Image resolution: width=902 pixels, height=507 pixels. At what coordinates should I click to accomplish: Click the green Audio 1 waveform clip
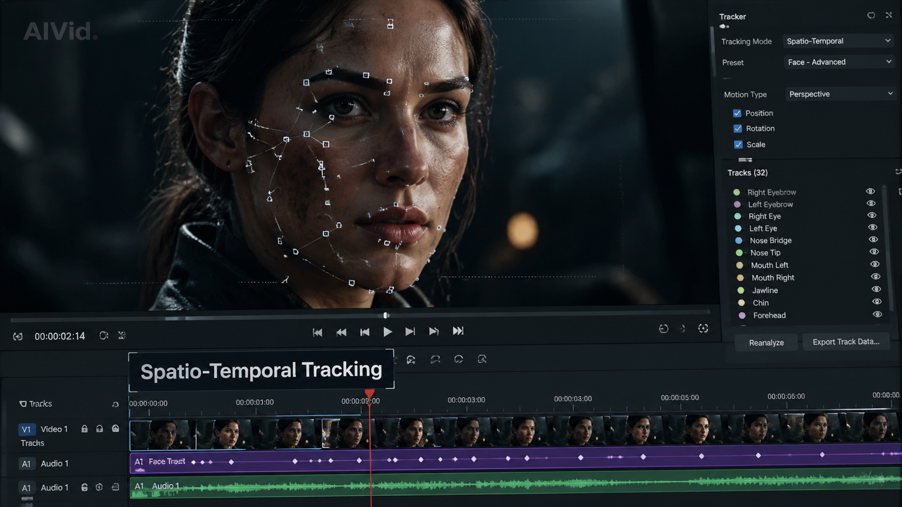(515, 486)
